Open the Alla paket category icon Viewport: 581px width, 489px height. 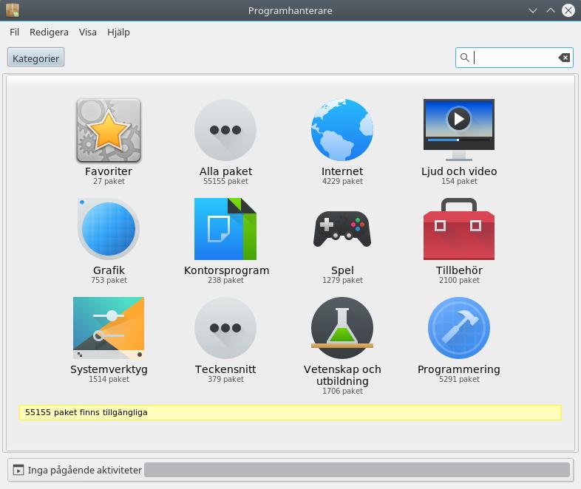[225, 130]
